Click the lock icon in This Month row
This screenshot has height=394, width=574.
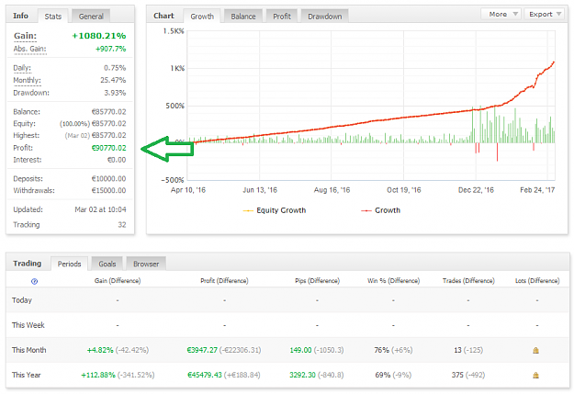coord(536,351)
